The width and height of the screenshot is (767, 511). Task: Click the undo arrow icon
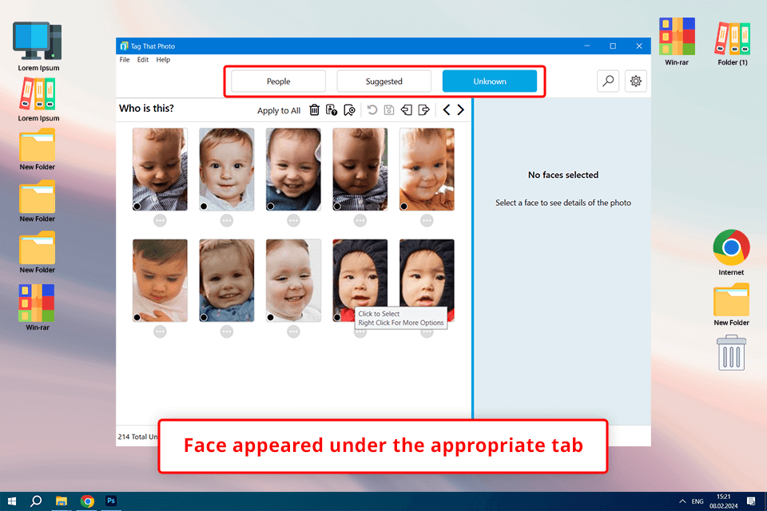coord(372,110)
